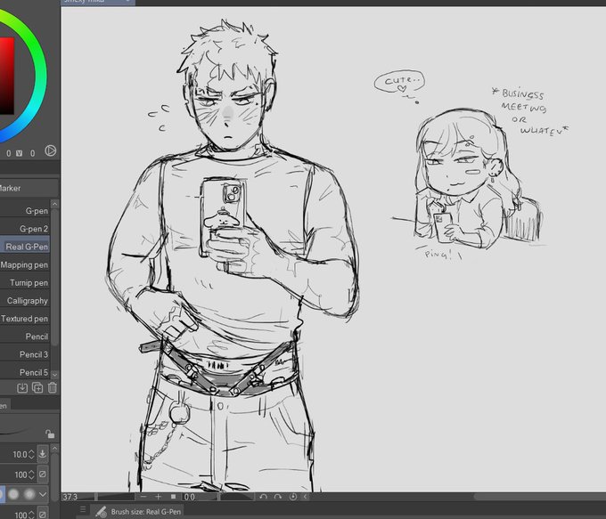The height and width of the screenshot is (519, 606).
Task: Rotate canvas right with the clockwise arrow
Action: (x=278, y=497)
